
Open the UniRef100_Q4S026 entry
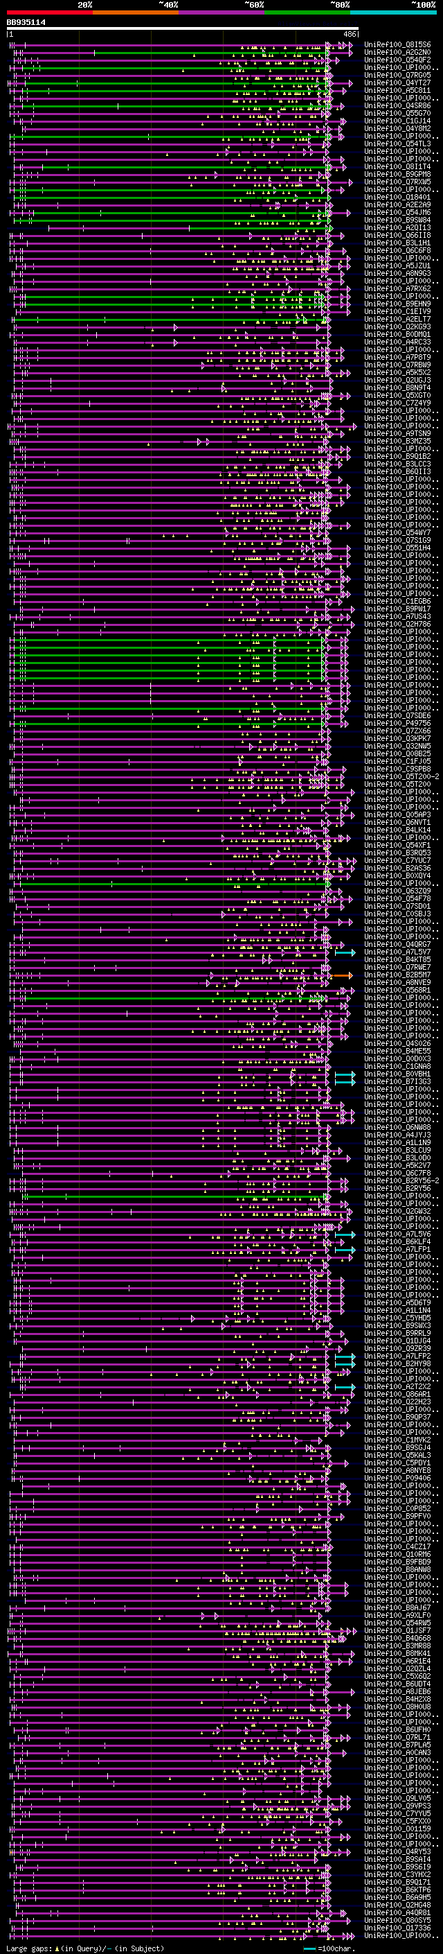pyautogui.click(x=397, y=1044)
